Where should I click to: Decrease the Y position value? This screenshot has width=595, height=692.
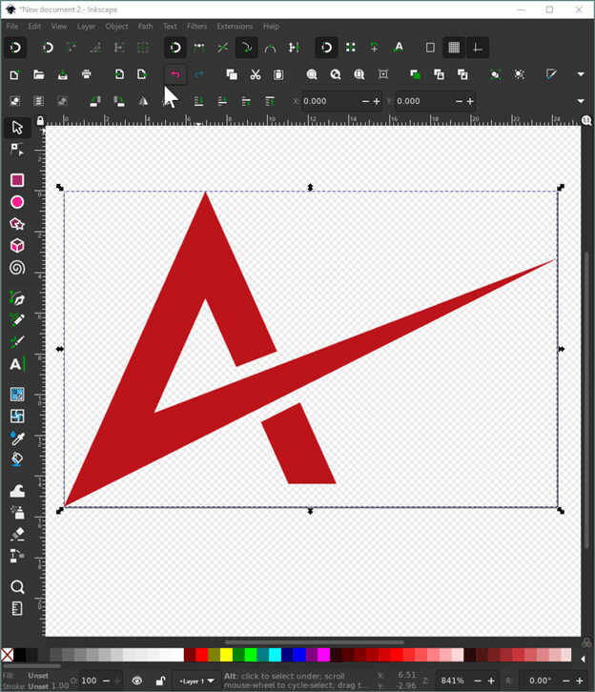[459, 101]
